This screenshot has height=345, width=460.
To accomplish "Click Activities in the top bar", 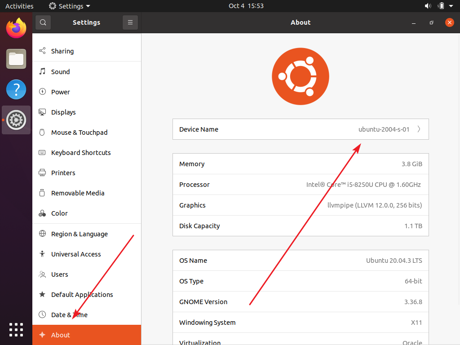I will (19, 6).
